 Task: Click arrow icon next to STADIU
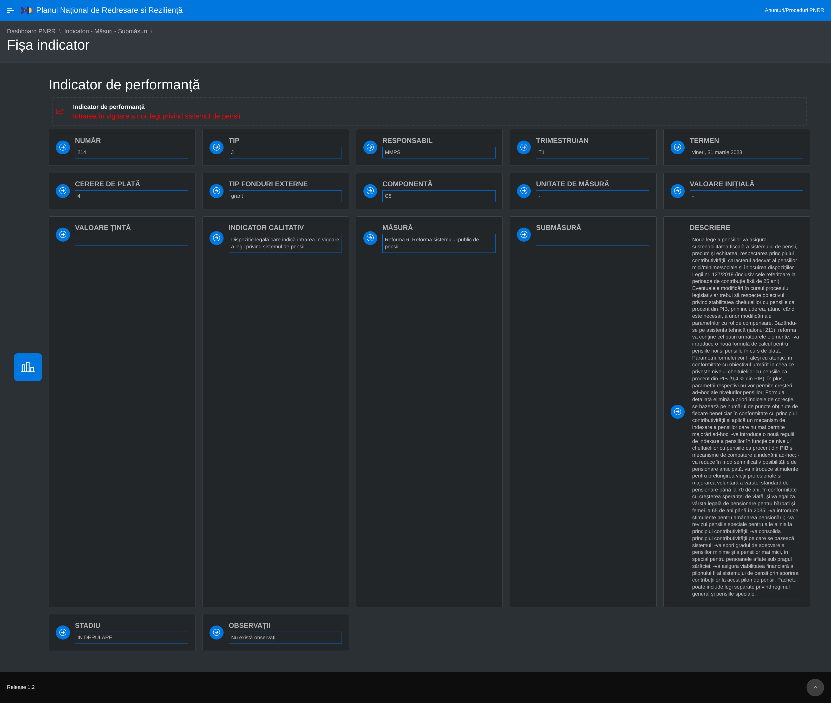point(63,632)
